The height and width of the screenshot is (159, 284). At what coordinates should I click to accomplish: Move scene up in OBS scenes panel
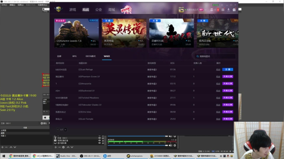pos(11,147)
